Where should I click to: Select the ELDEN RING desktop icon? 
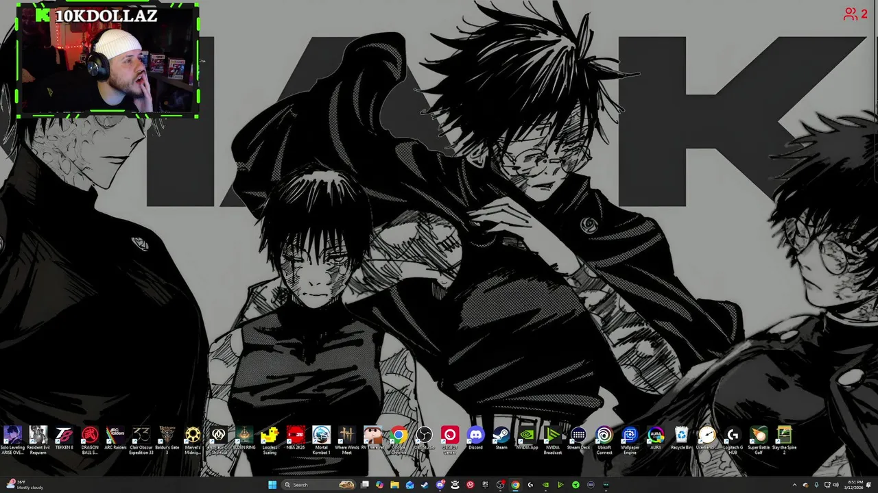click(244, 439)
